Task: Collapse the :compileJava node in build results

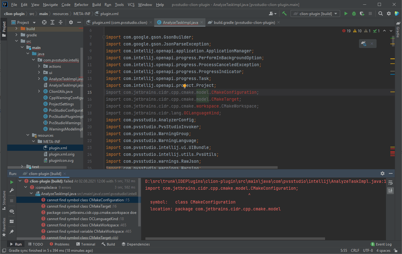Action: 26,187
